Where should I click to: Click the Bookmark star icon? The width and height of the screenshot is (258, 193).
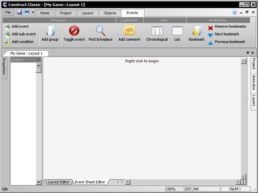tap(197, 31)
